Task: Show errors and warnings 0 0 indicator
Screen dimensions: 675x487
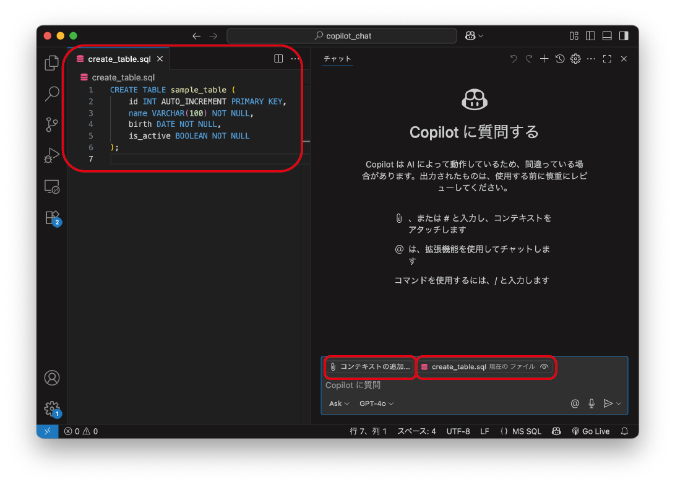Action: [81, 431]
